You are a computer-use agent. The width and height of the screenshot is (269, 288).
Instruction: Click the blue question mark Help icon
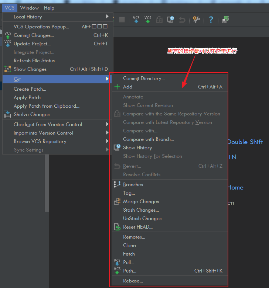tap(211, 20)
